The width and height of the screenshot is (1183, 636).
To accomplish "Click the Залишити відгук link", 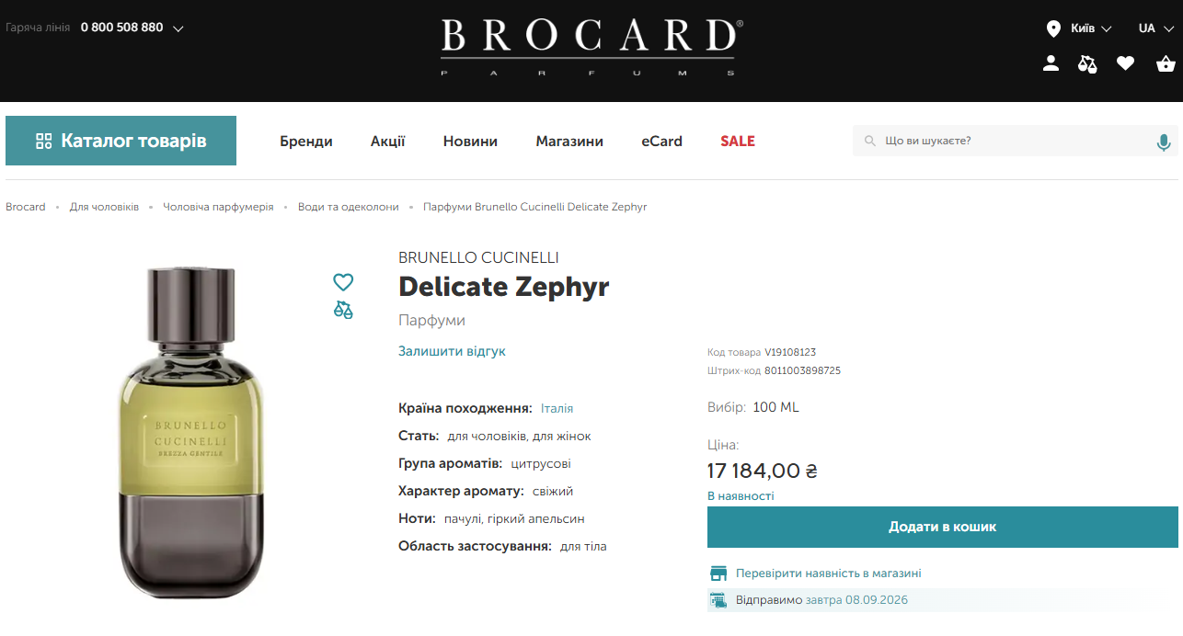I will pos(452,351).
